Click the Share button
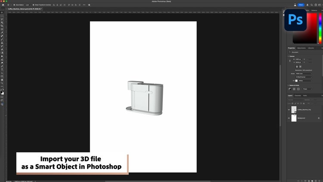This screenshot has width=323, height=182. click(301, 5)
